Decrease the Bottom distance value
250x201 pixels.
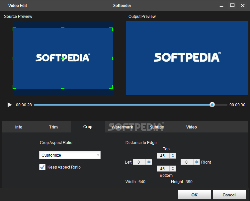coord(173,170)
